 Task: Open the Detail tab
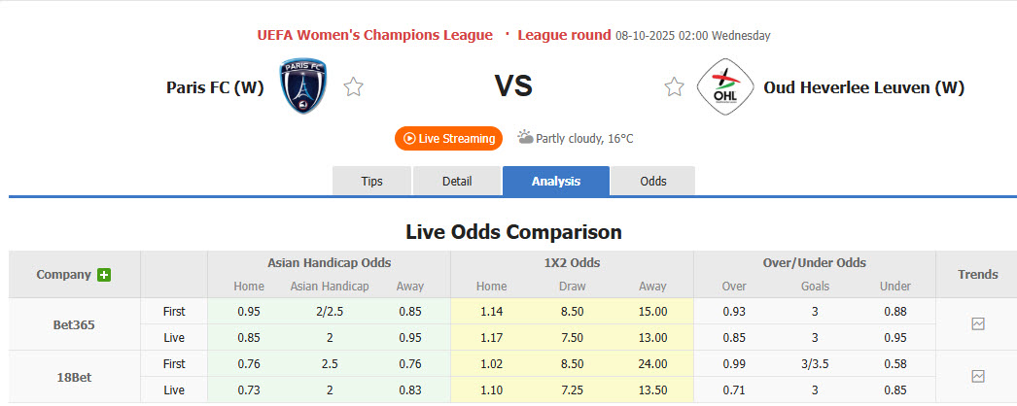457,182
